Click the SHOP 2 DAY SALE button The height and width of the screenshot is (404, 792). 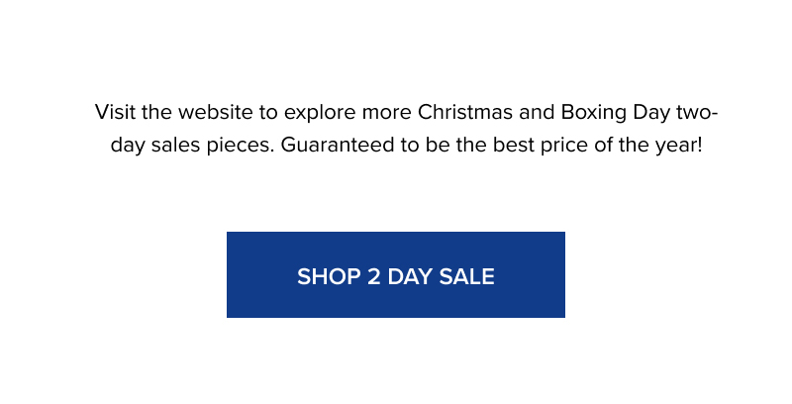[x=395, y=274]
